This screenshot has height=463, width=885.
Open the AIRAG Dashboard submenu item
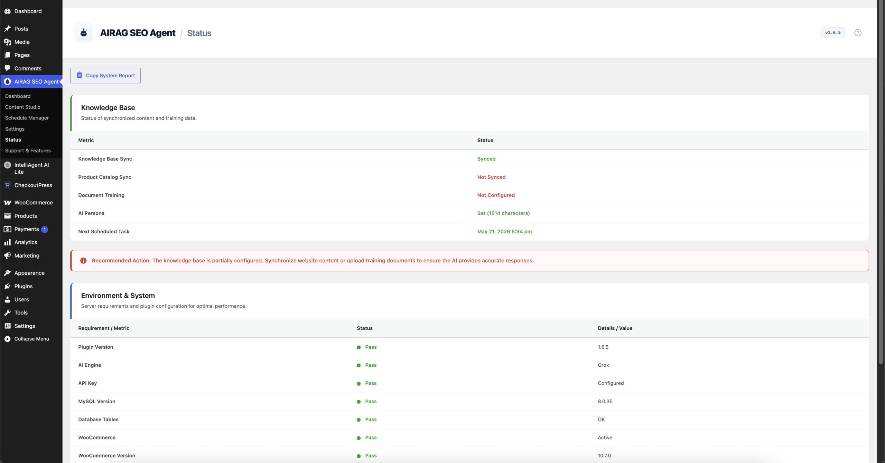pos(18,96)
